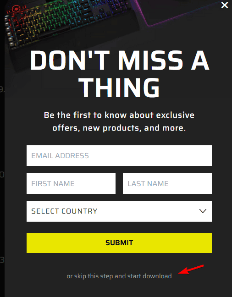
Task: Click the red arrow pointing at skip link
Action: coord(191,269)
